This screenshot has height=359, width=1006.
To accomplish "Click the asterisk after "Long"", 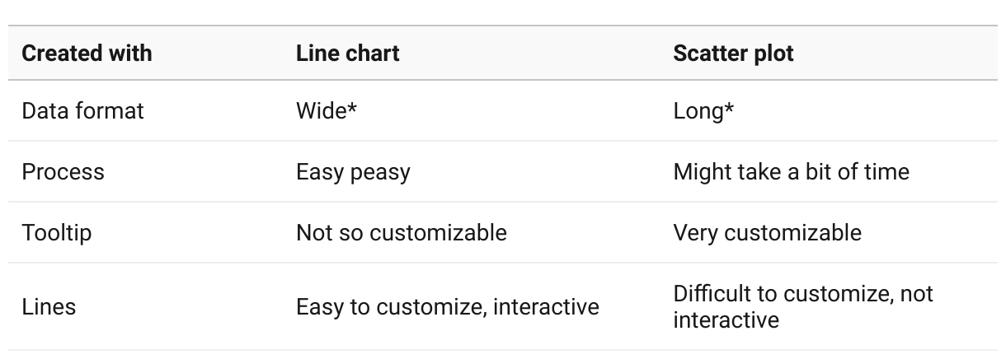I will click(x=729, y=110).
